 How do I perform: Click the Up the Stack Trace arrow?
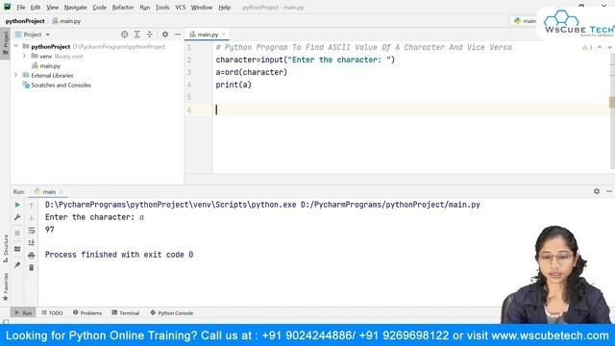click(x=32, y=205)
